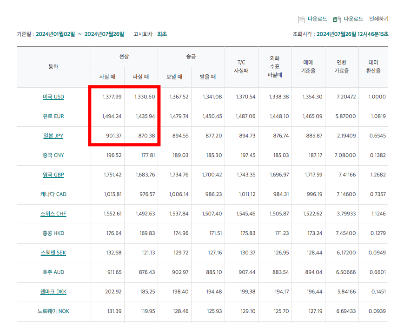Select USD remittance sending rate 1,367.52
404x323 pixels.
pos(179,97)
